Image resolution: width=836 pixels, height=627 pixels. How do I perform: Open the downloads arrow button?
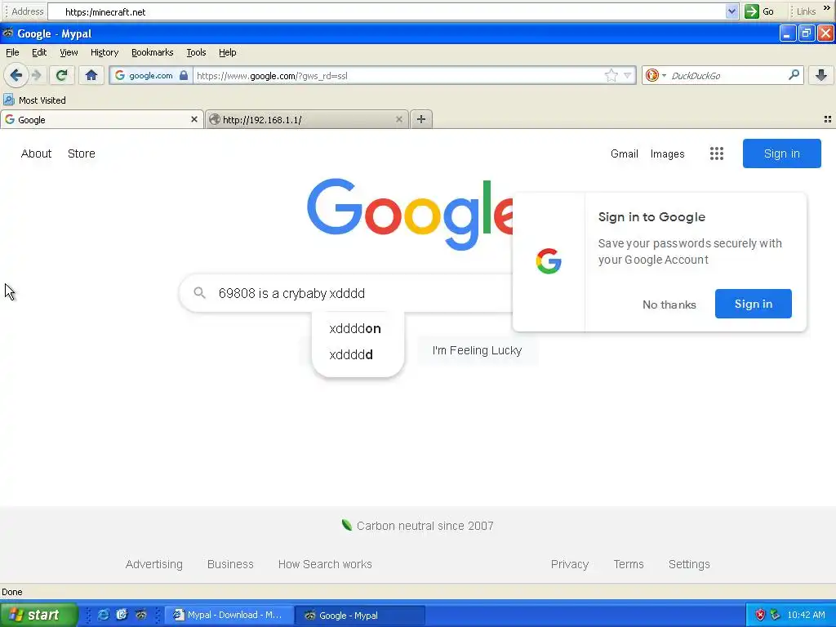pyautogui.click(x=821, y=75)
